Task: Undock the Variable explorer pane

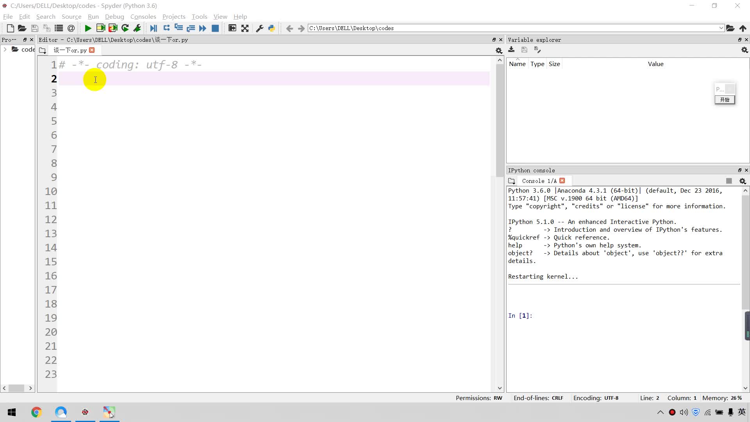Action: point(739,40)
